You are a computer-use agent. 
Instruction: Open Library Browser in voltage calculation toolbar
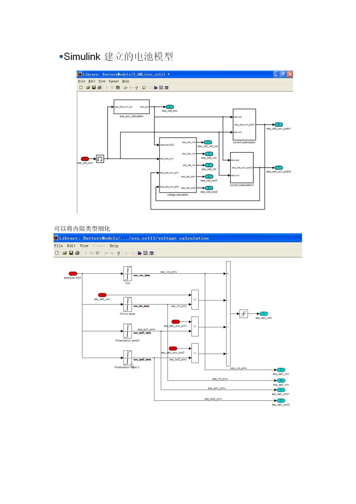tap(139, 253)
